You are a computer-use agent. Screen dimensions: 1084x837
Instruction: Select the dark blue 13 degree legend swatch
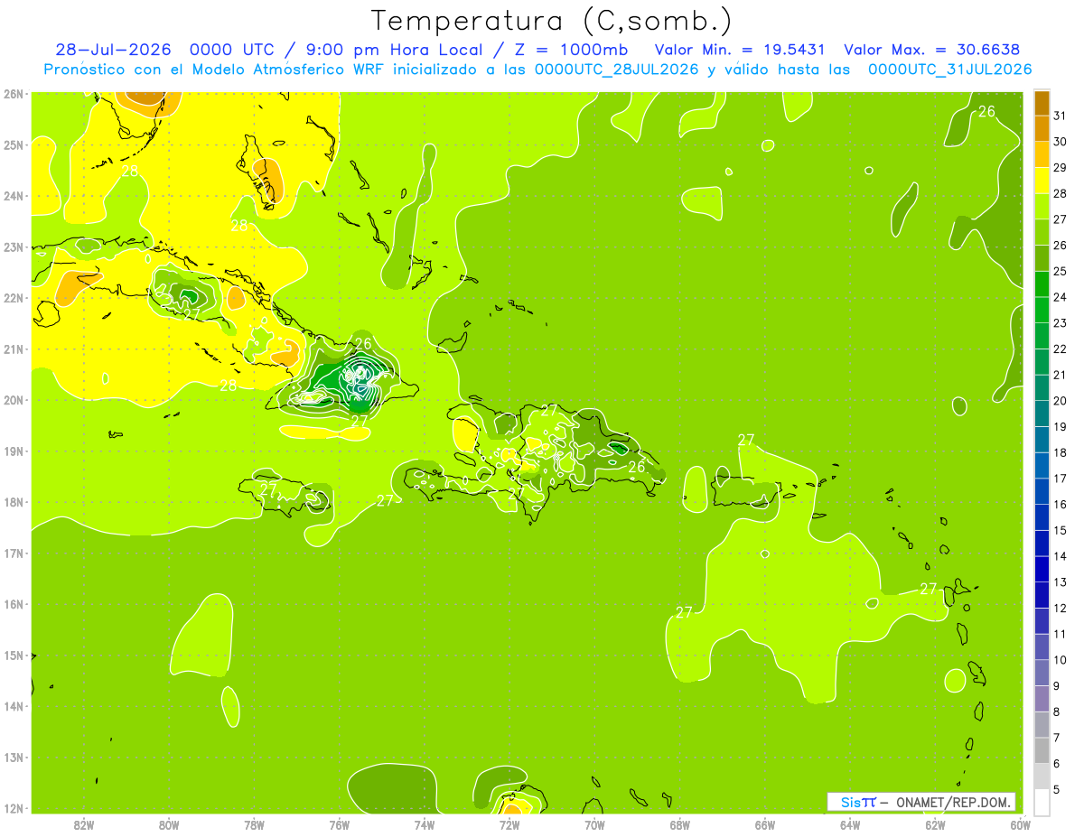(1042, 569)
